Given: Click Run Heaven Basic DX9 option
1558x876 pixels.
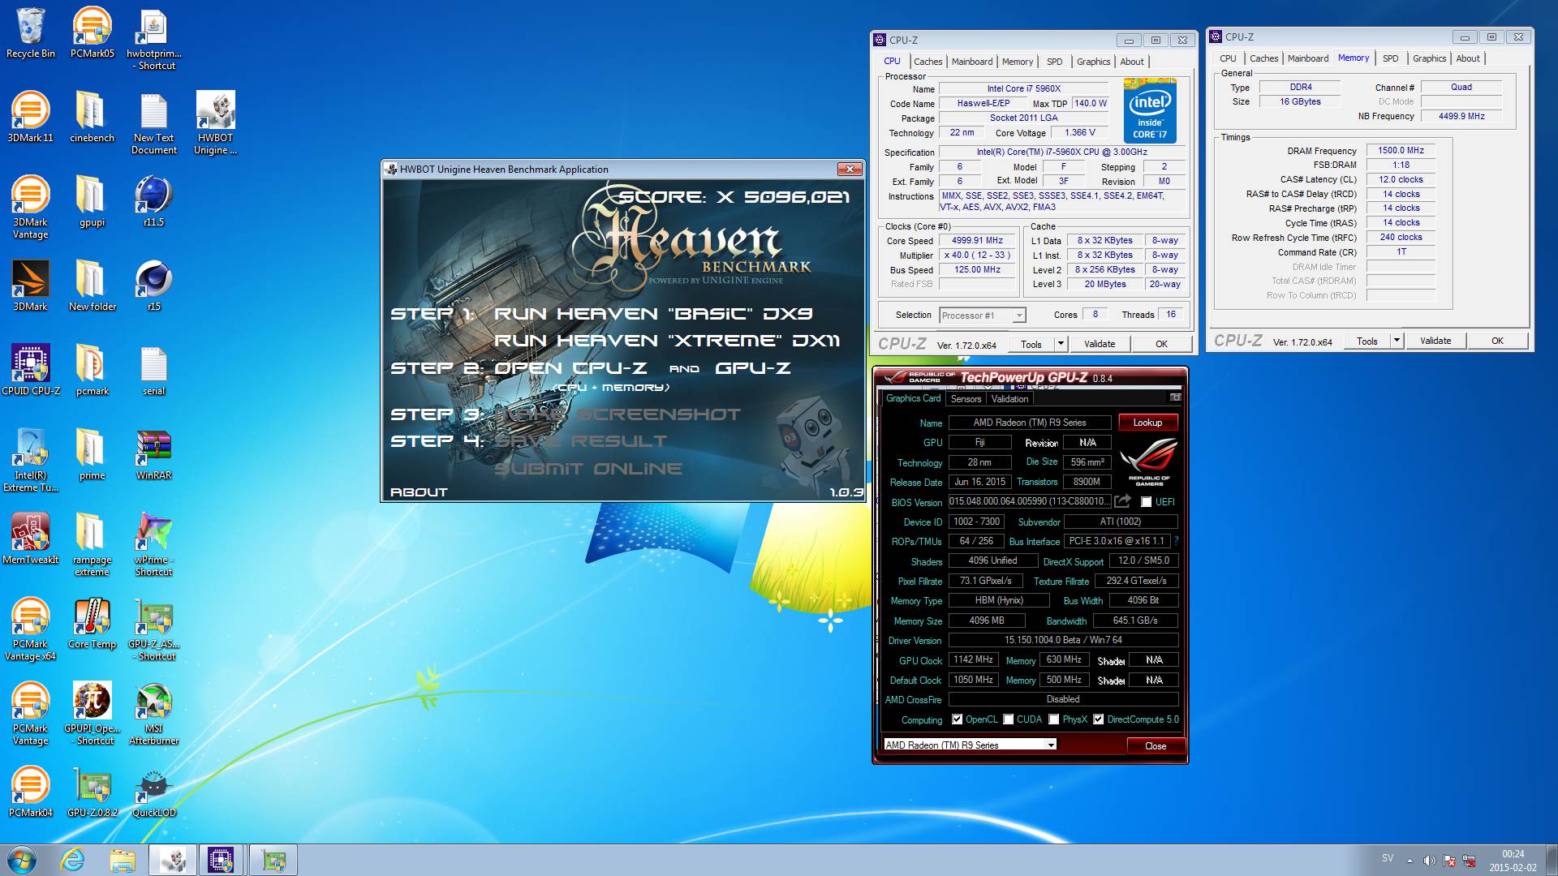Looking at the screenshot, I should tap(653, 314).
